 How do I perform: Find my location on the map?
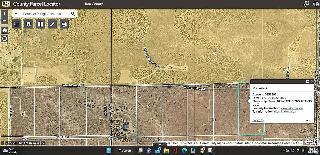click(x=4, y=39)
